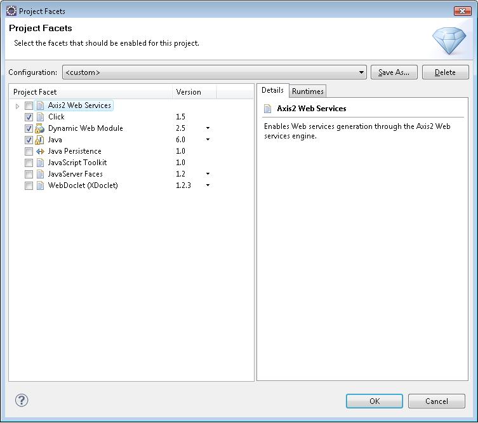Screen dimensions: 478x423
Task: Select the Dynamic Web Module label
Action: coord(85,128)
